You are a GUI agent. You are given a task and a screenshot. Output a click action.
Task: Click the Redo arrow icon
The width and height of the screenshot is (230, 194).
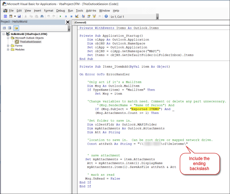[x=54, y=16]
